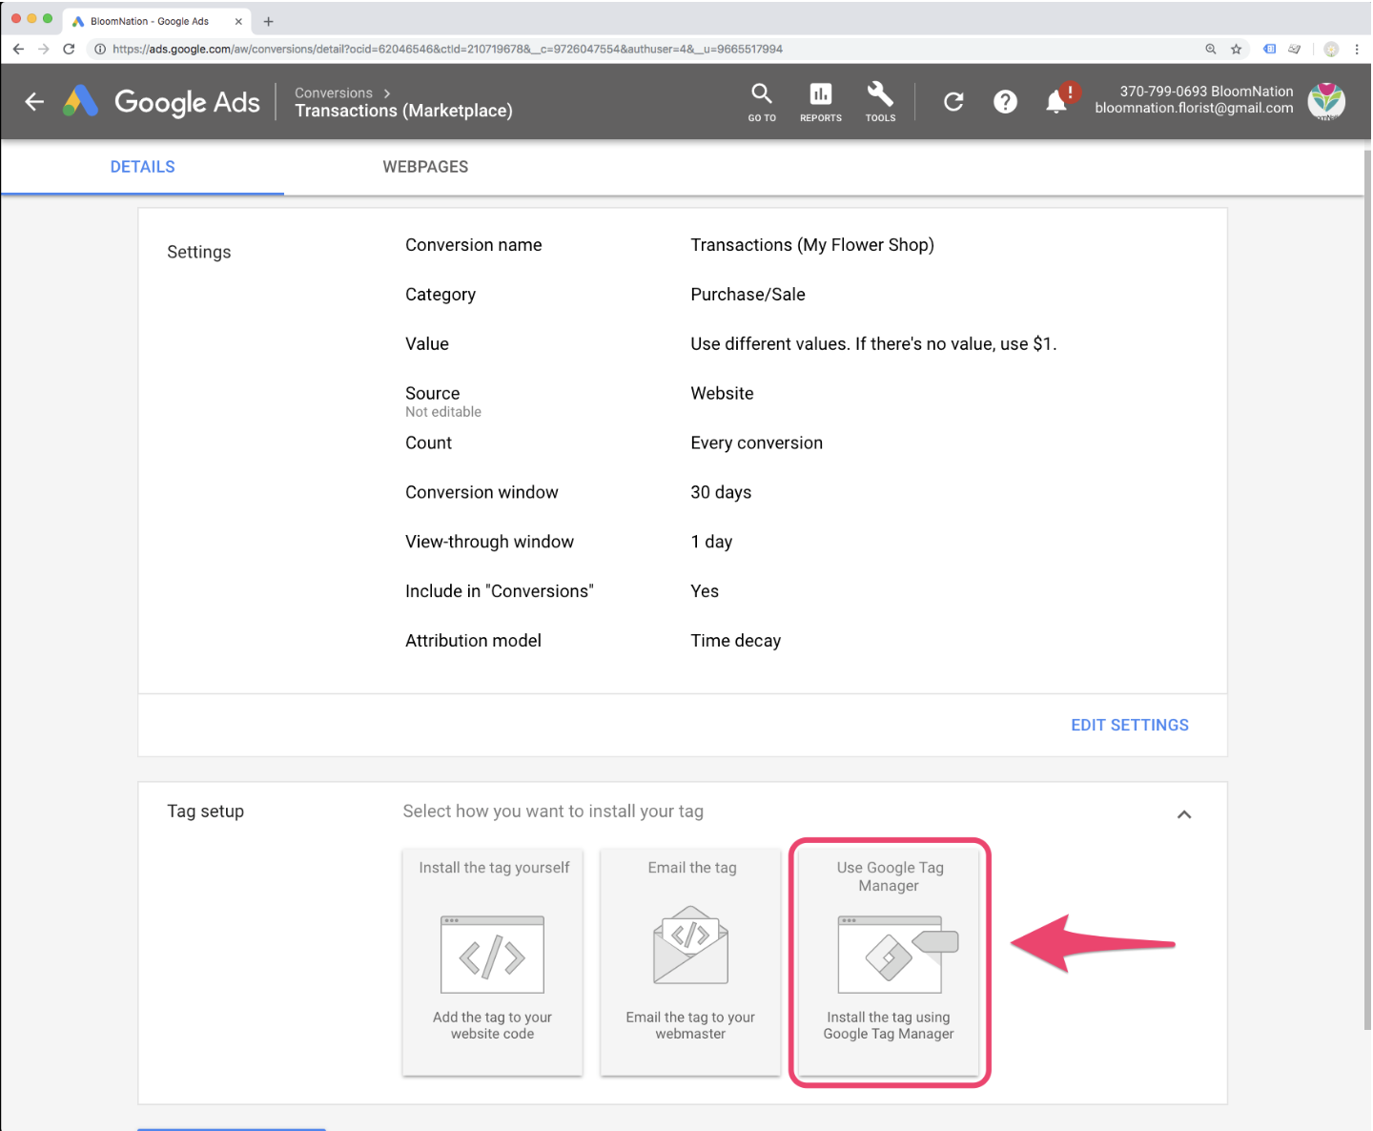
Task: Switch to the Webpages tab
Action: coord(425,167)
